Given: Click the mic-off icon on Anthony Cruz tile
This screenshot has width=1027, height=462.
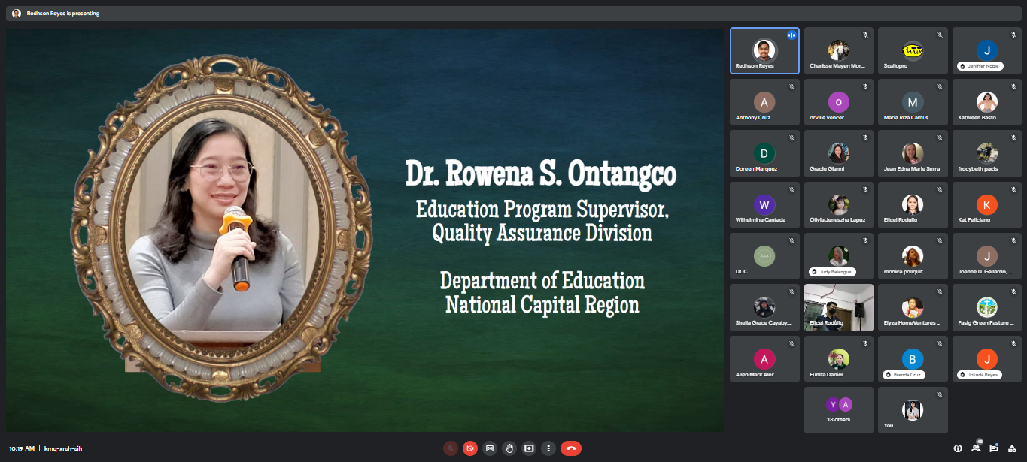Looking at the screenshot, I should point(792,87).
